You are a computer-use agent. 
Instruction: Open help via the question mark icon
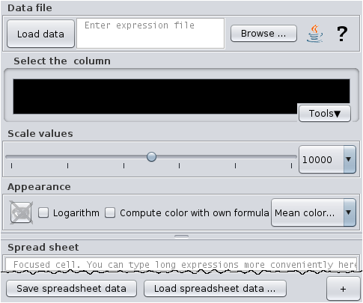[342, 34]
